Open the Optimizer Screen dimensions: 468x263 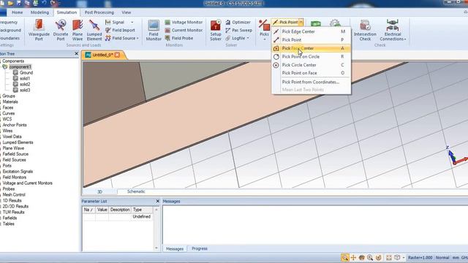coord(238,22)
